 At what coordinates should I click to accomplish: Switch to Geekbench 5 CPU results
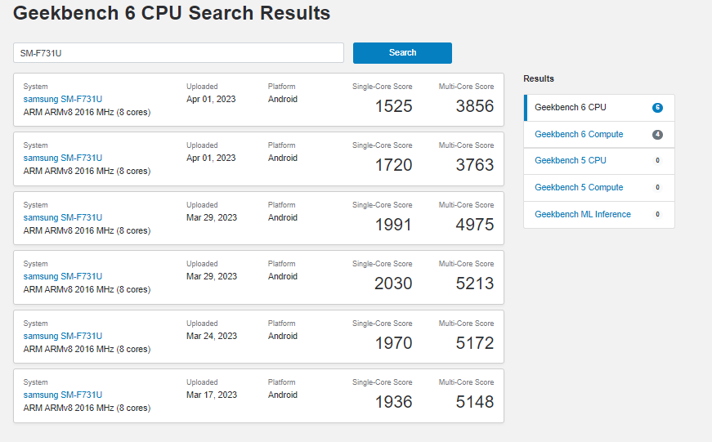coord(571,160)
